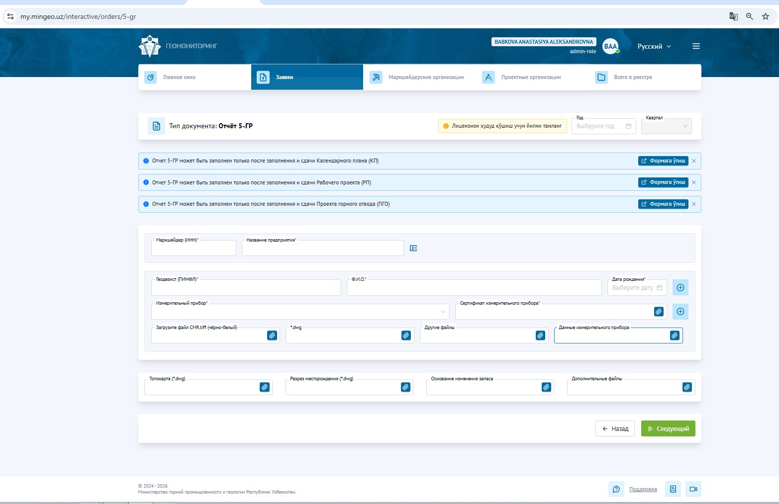The height and width of the screenshot is (504, 779).
Task: Dismiss the Календарного плана (КП) notice
Action: pyautogui.click(x=694, y=161)
